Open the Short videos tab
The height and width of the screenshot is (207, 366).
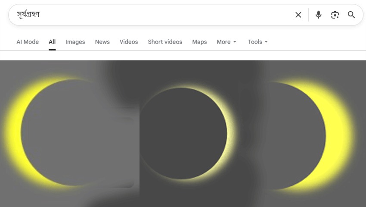coord(165,42)
